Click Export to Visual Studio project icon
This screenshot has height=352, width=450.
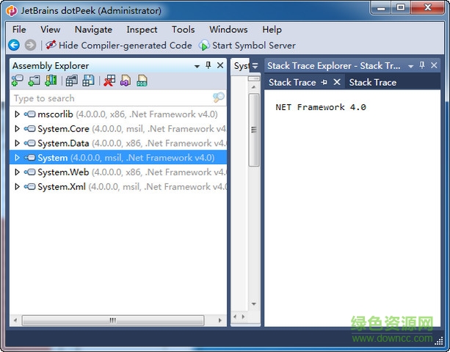point(126,81)
